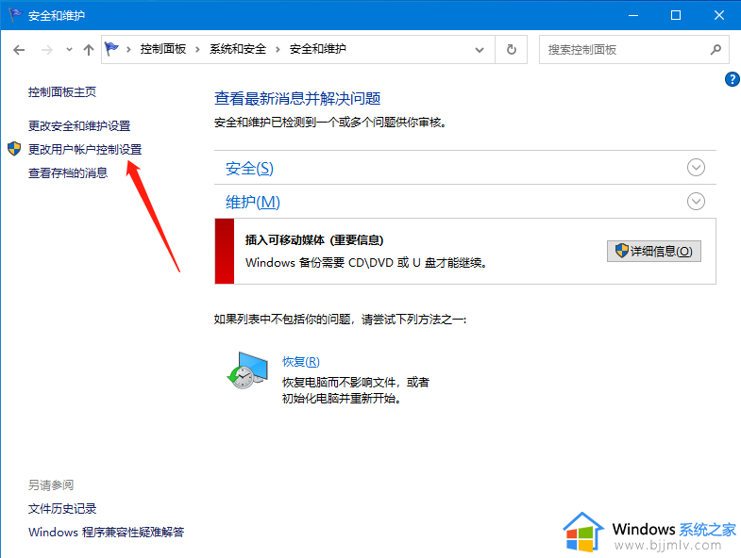Expand chevron after flag icon in address bar

point(128,49)
